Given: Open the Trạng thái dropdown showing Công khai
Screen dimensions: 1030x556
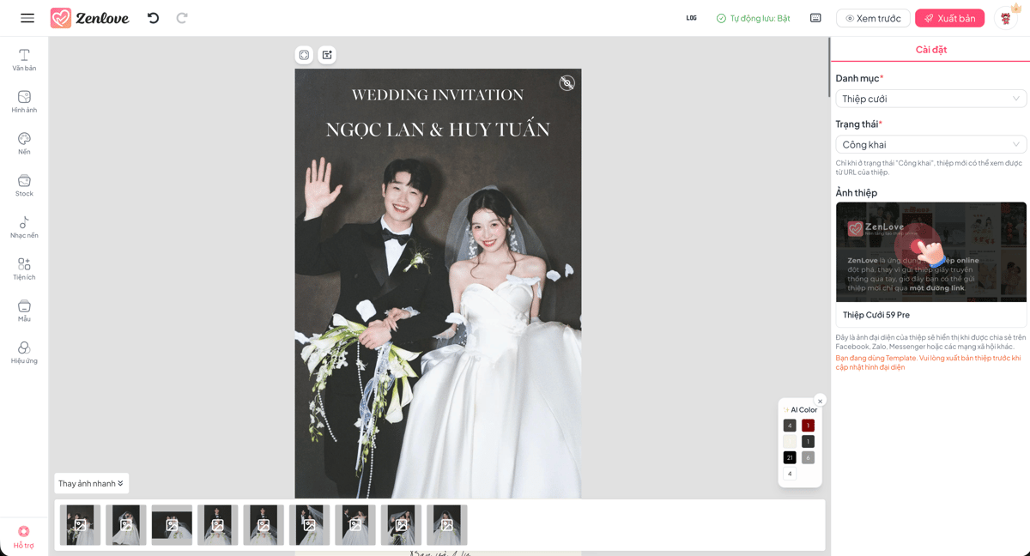Looking at the screenshot, I should [930, 144].
